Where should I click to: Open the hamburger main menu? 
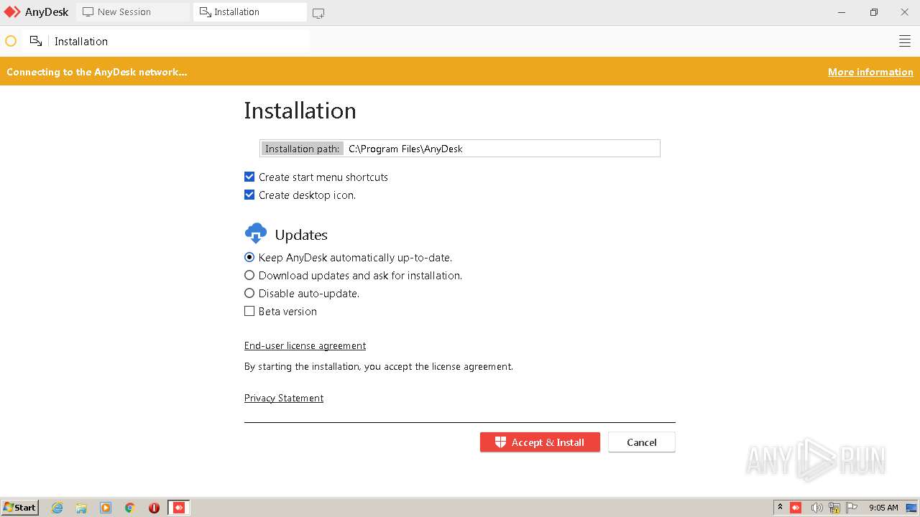click(x=905, y=41)
